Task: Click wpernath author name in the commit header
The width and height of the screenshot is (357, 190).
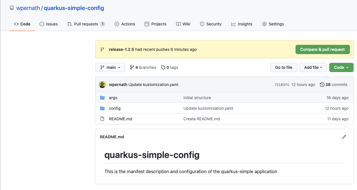Action: tap(118, 85)
